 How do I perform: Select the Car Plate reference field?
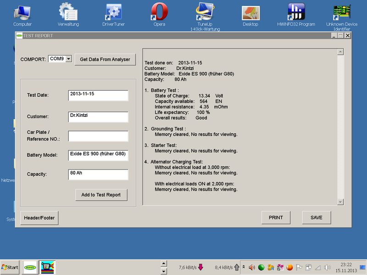(x=98, y=136)
